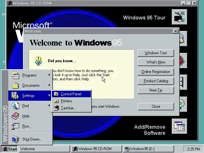Viewport: 204px width, 153px height.
Task: Close the Windows 95 CD-ROM window
Action: (194, 3)
